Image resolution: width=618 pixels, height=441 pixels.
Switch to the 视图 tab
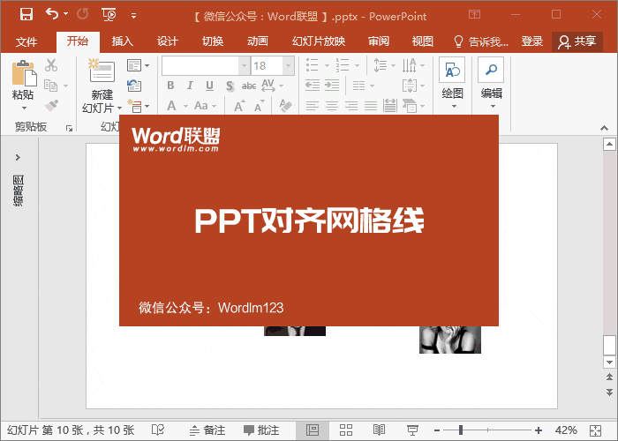pos(423,41)
